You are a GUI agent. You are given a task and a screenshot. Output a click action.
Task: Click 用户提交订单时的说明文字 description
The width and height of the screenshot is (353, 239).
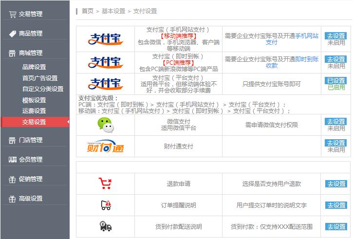pyautogui.click(x=272, y=205)
